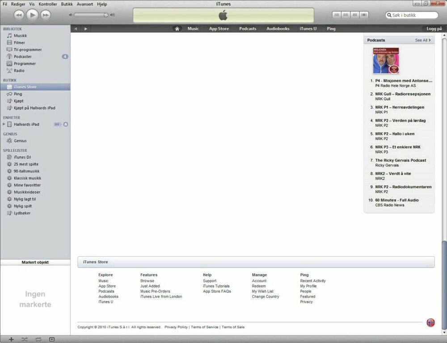Open 60 Minutes - Full Audio podcast

pos(397,200)
